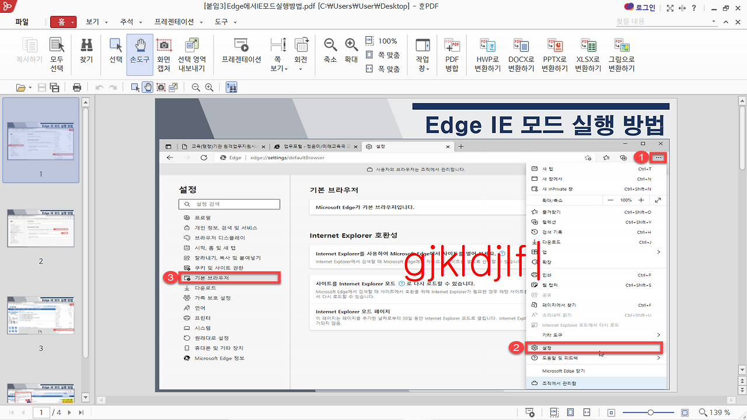This screenshot has width=747, height=420.
Task: Click HWP로 변환하기 convert button
Action: click(x=488, y=55)
